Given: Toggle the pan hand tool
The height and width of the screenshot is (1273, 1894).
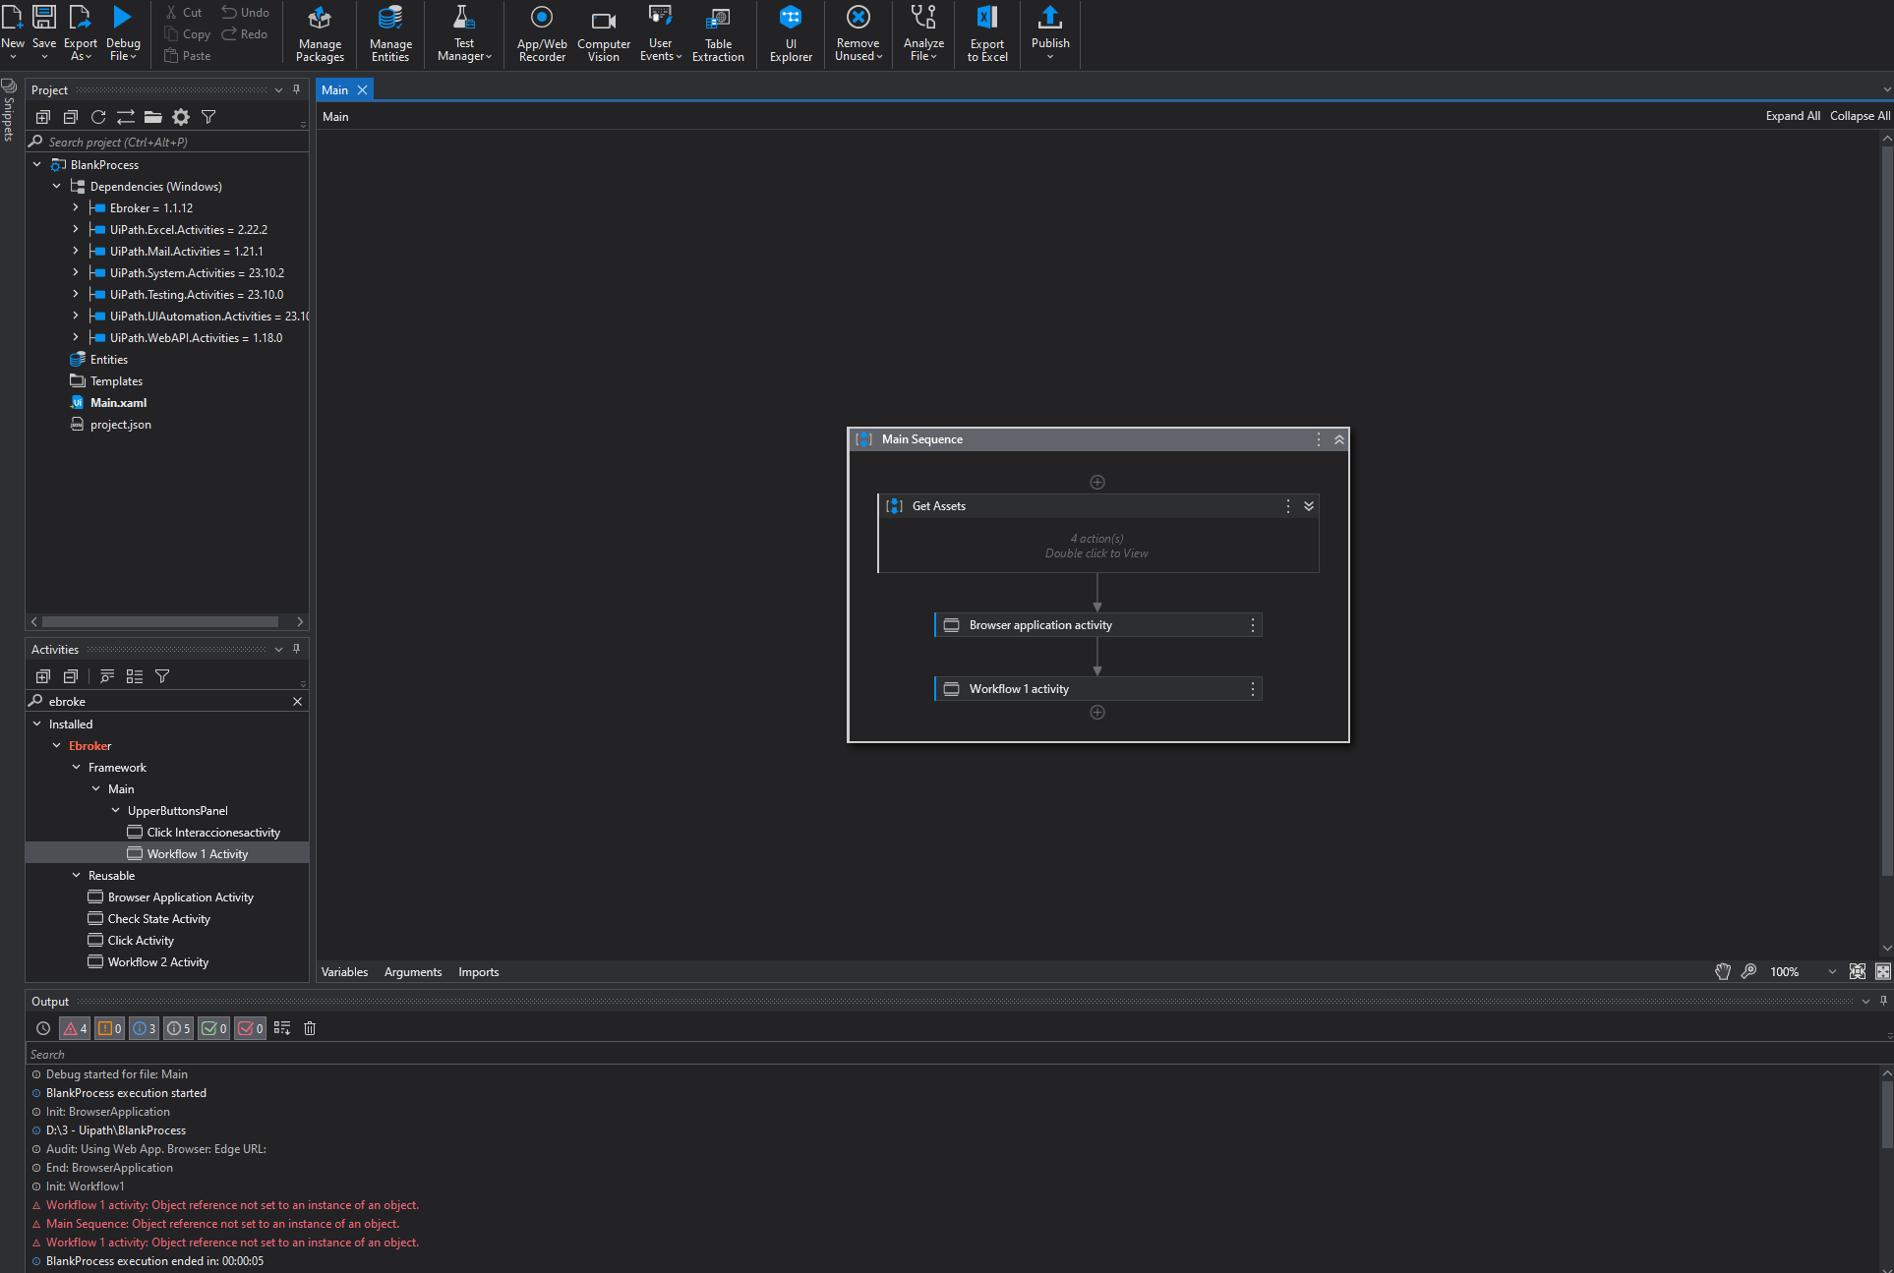Looking at the screenshot, I should pyautogui.click(x=1722, y=971).
